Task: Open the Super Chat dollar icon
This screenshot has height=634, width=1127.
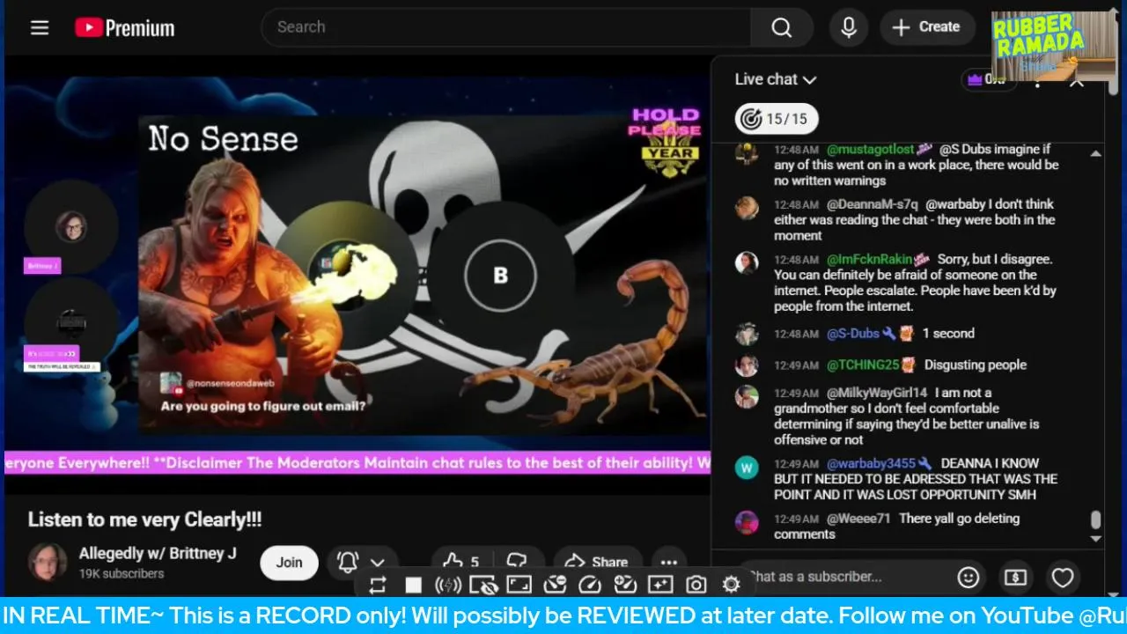Action: [x=1015, y=578]
